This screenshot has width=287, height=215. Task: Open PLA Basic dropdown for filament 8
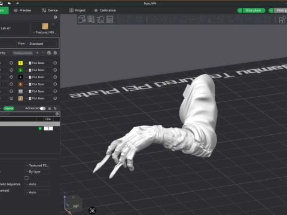click(x=38, y=84)
